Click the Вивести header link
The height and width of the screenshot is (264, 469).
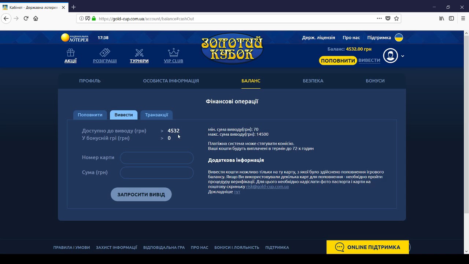[x=369, y=60]
